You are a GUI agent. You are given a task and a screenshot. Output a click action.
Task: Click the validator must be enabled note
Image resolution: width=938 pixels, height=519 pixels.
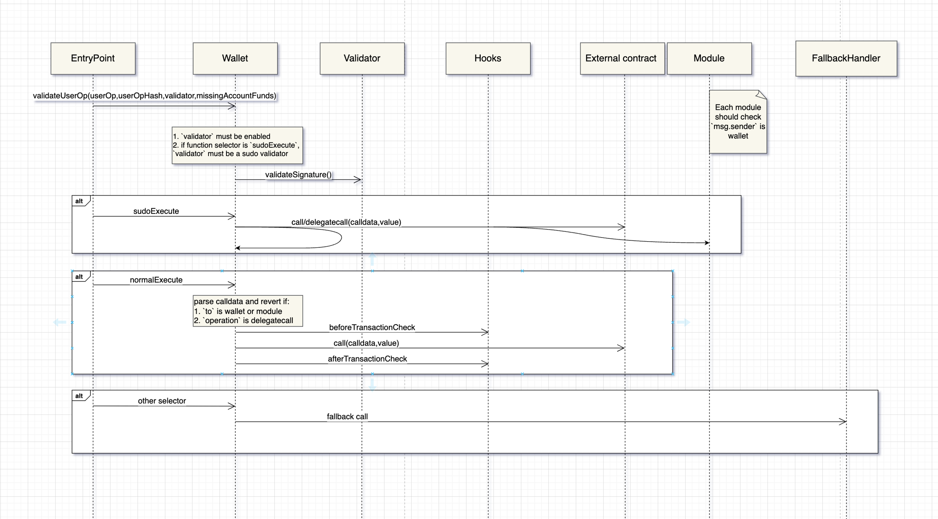click(237, 145)
